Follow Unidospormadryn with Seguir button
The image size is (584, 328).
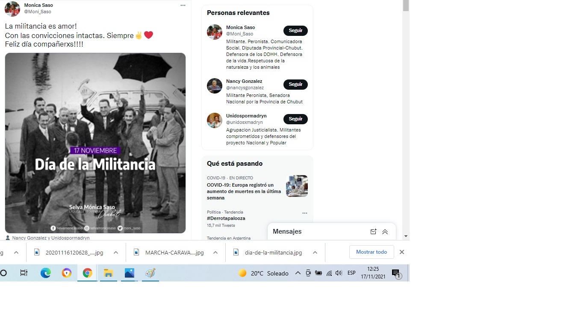click(x=295, y=119)
